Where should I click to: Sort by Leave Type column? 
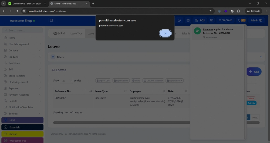pyautogui.click(x=110, y=91)
